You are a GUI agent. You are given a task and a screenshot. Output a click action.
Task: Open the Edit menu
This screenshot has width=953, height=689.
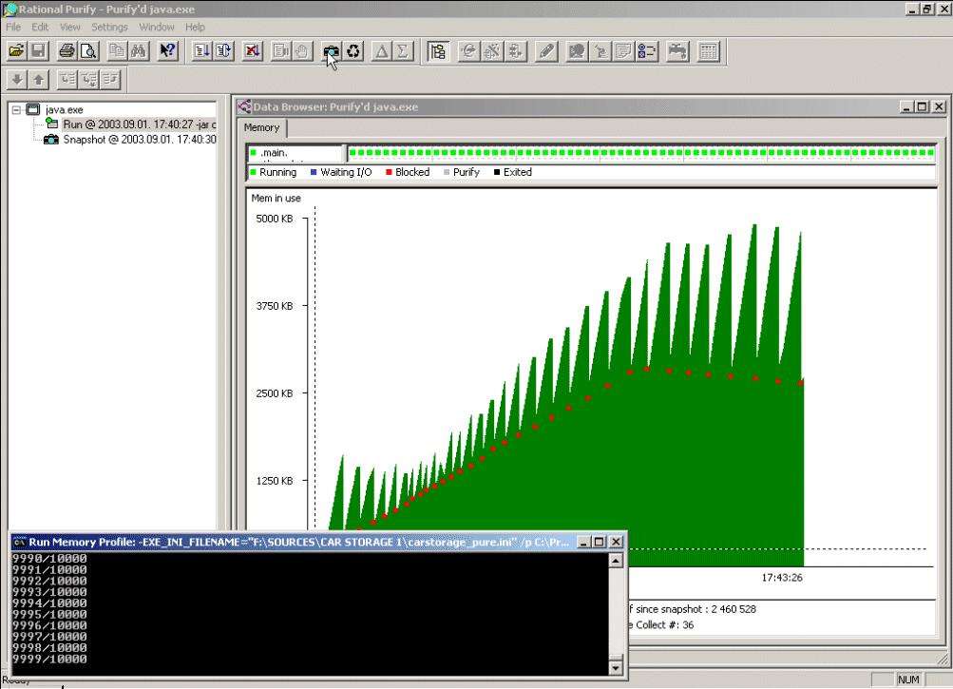click(x=40, y=27)
